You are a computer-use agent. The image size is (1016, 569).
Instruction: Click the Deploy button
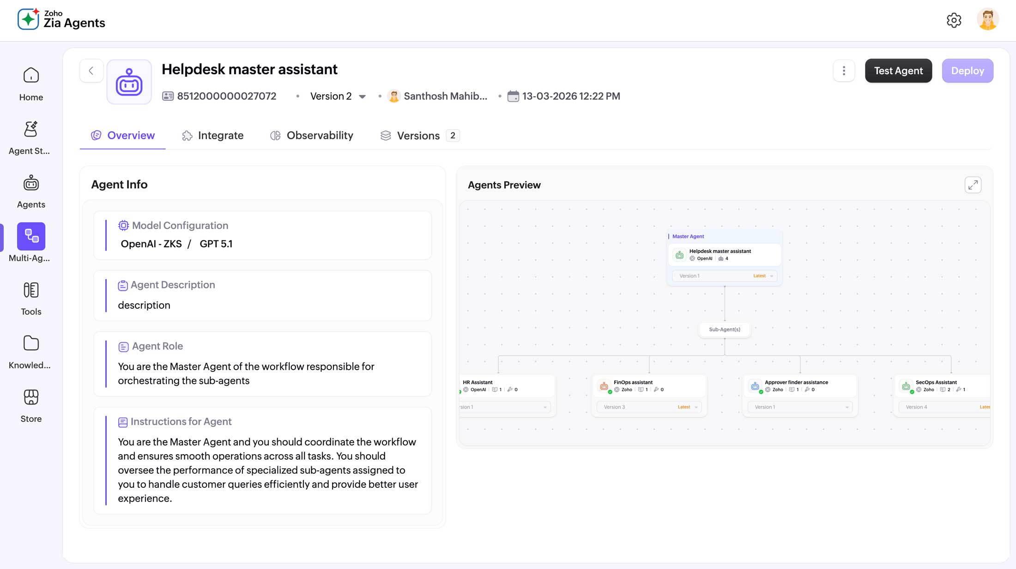pyautogui.click(x=967, y=71)
